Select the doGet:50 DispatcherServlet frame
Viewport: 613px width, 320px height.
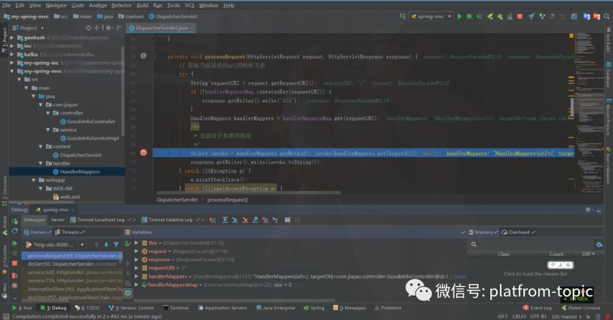(x=72, y=264)
